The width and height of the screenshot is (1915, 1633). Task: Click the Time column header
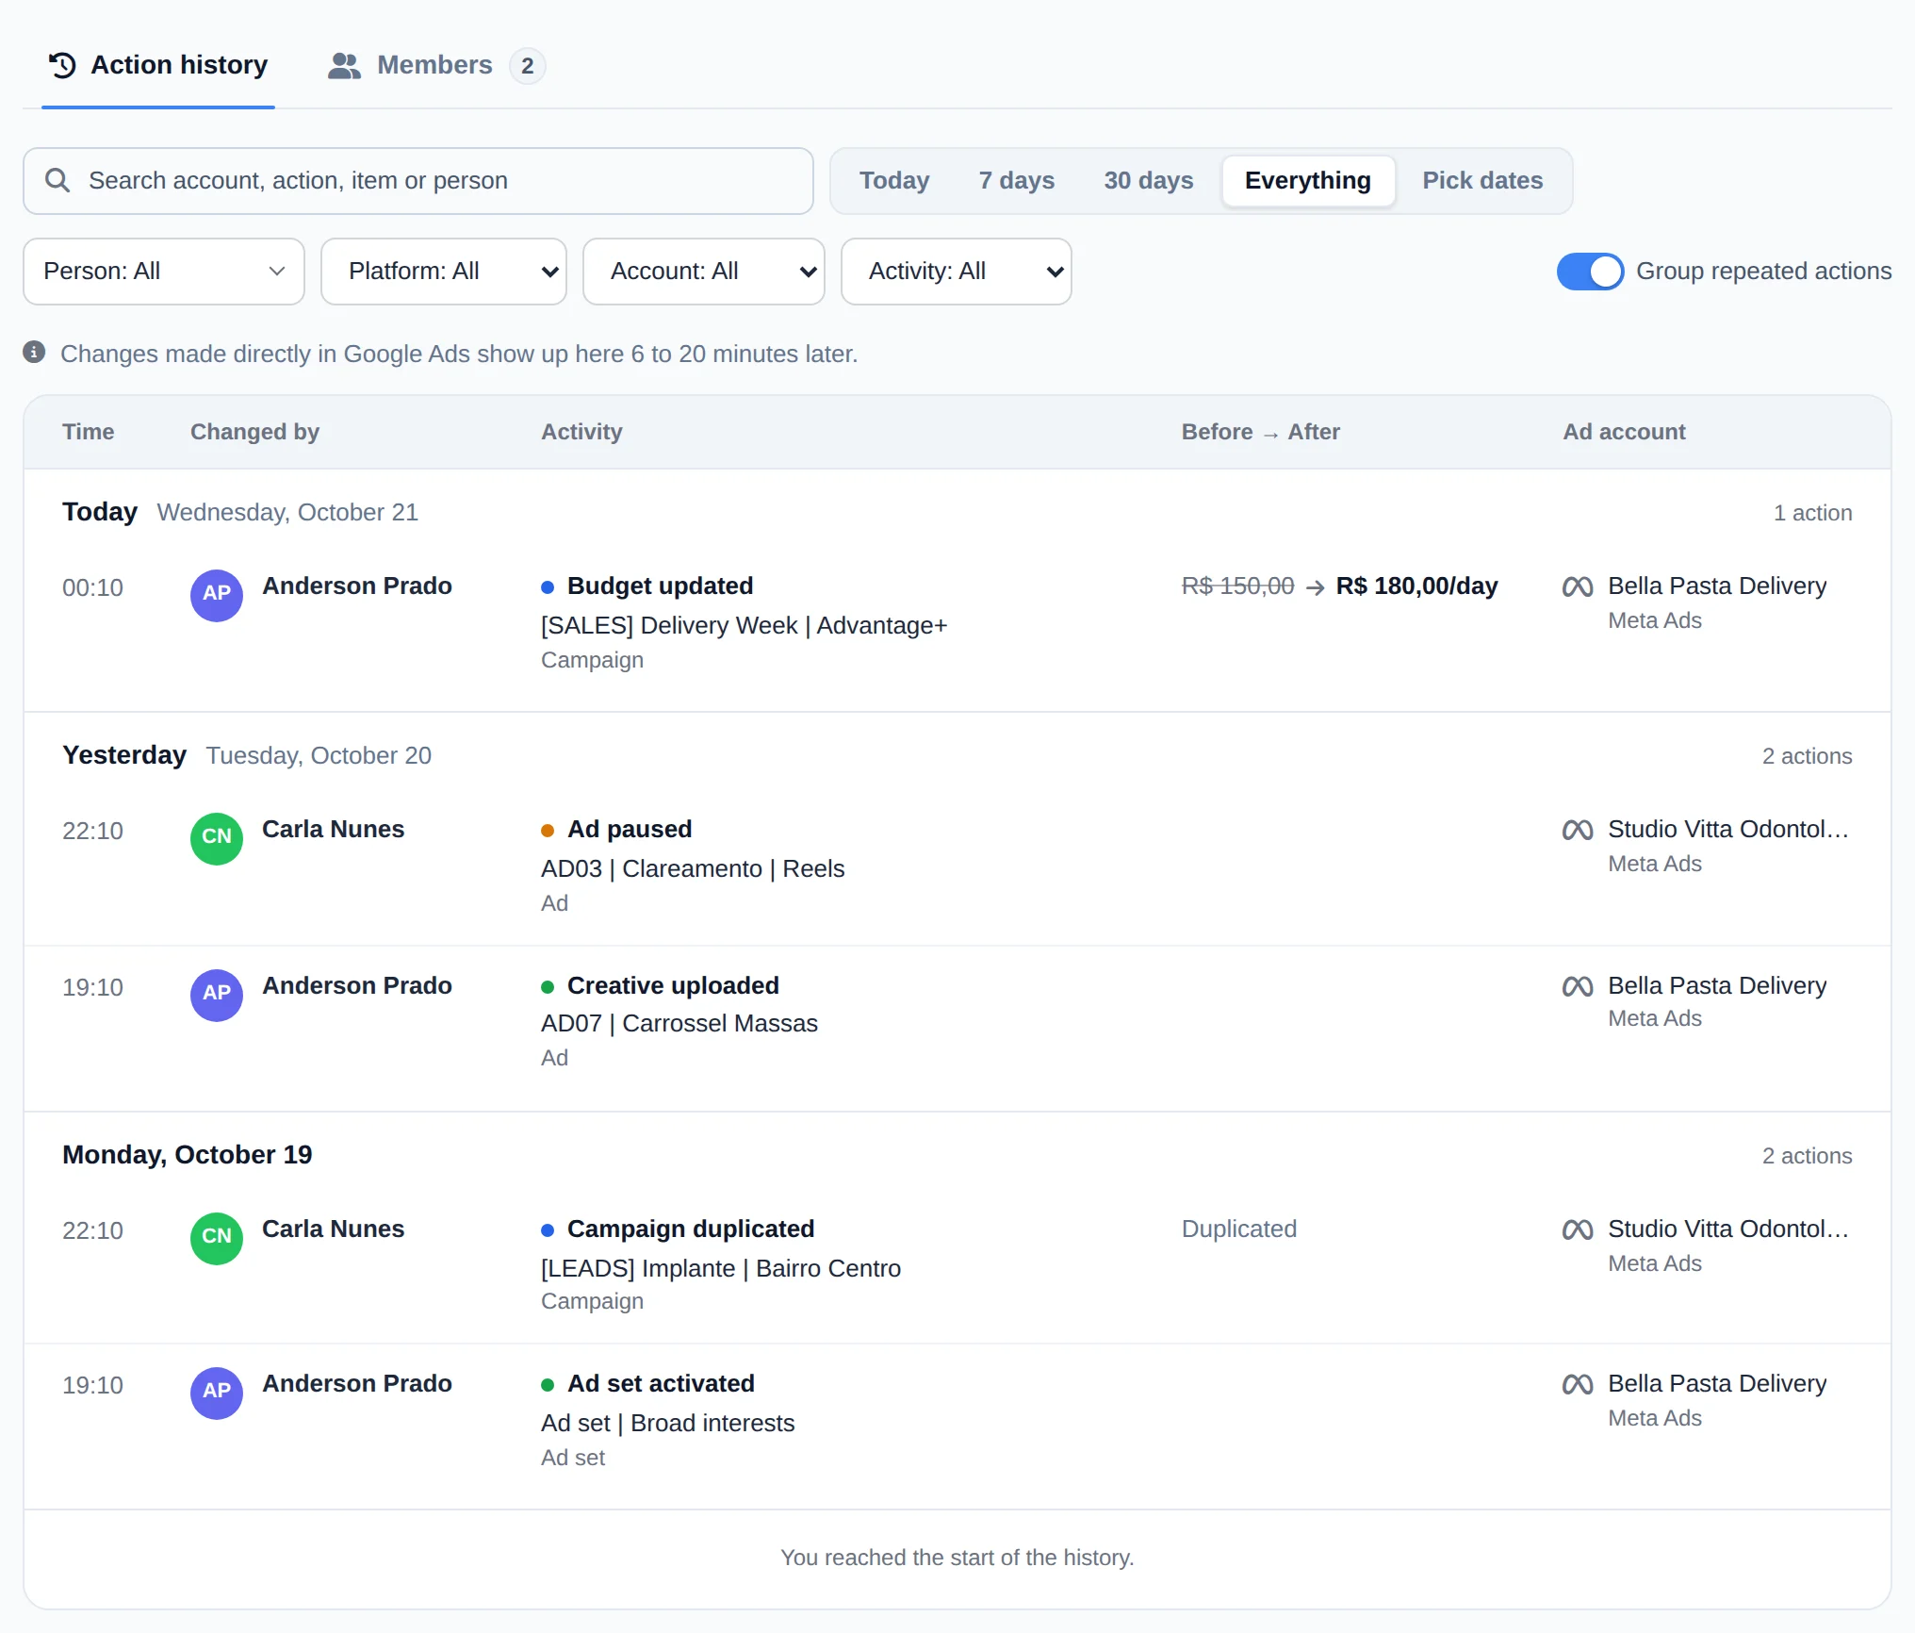pyautogui.click(x=88, y=432)
